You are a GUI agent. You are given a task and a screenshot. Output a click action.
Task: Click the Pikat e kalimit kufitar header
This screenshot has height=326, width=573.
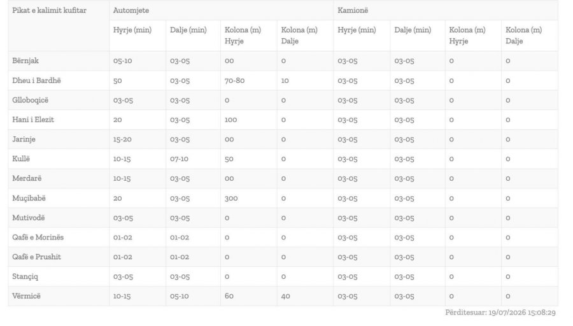[49, 10]
